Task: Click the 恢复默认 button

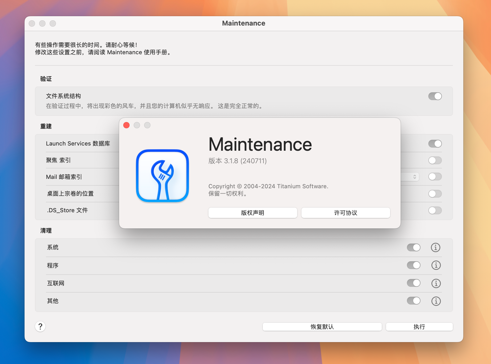Action: [322, 327]
